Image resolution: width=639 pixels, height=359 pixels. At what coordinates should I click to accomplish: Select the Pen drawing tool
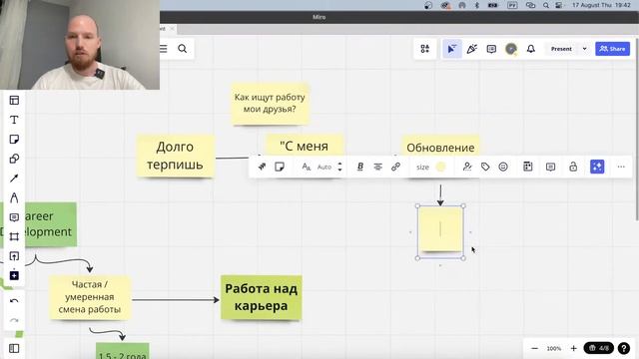(14, 197)
